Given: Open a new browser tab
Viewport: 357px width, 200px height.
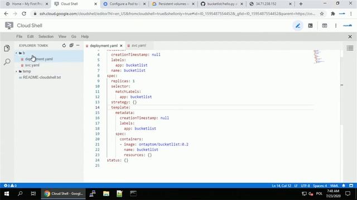Looking at the screenshot, I should (x=301, y=4).
